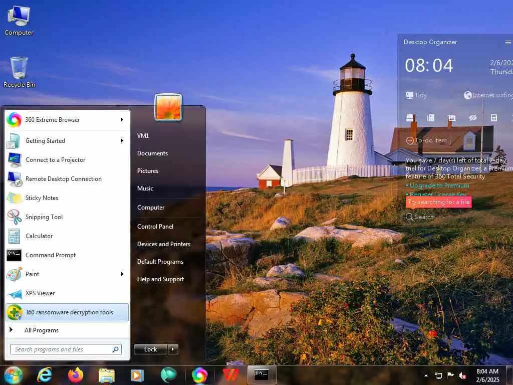Click the Desktop Organizer Search field
The height and width of the screenshot is (385, 513).
click(420, 217)
